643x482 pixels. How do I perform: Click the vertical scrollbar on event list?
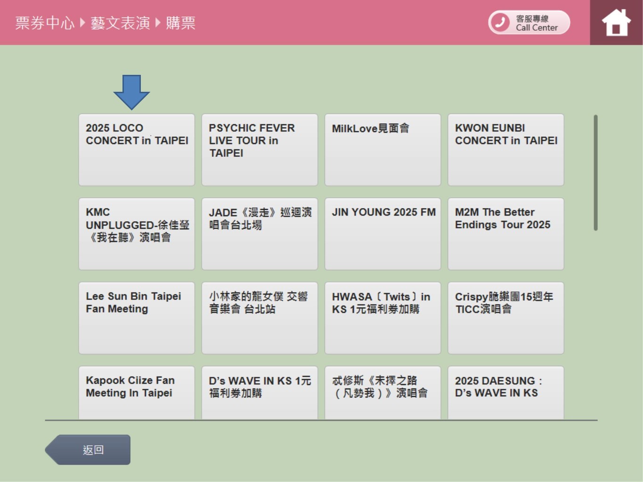click(595, 173)
